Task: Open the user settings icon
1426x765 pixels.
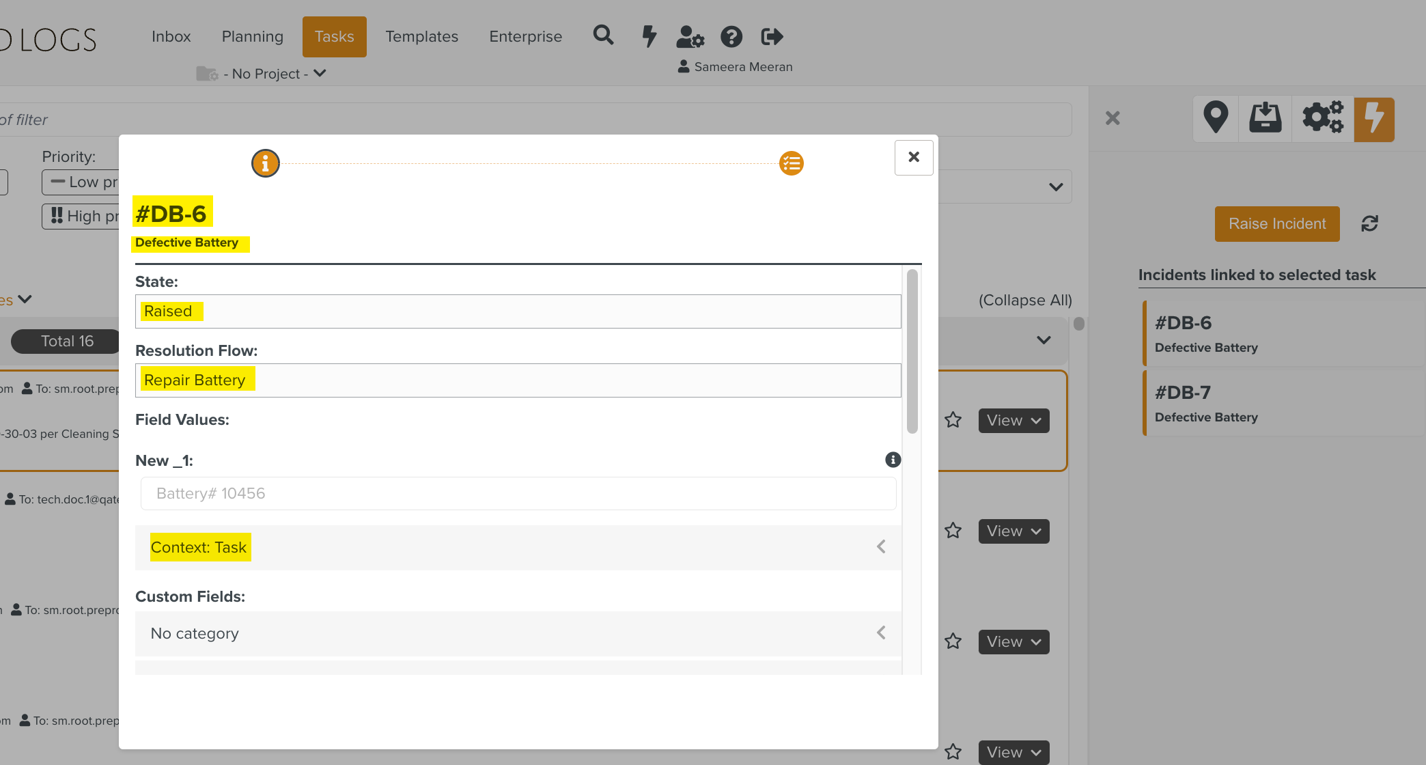Action: pos(690,36)
